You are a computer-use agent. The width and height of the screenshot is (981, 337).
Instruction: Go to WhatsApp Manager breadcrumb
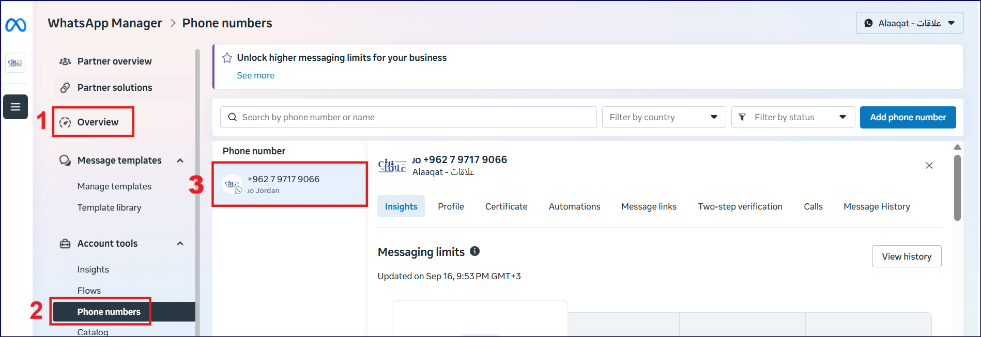pos(105,23)
